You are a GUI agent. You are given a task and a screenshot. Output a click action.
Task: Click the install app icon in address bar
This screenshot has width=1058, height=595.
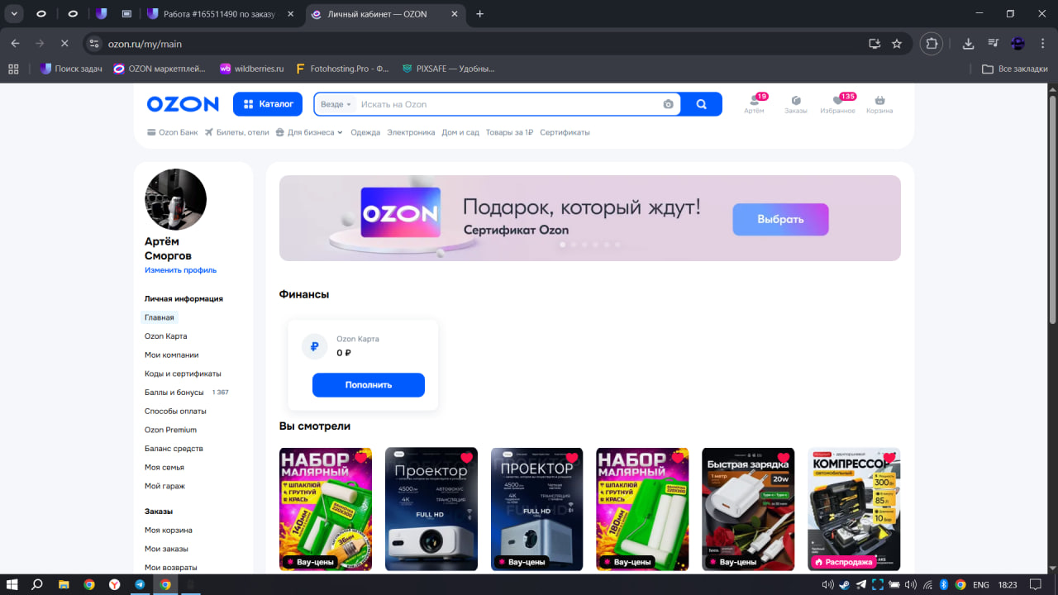pyautogui.click(x=874, y=44)
